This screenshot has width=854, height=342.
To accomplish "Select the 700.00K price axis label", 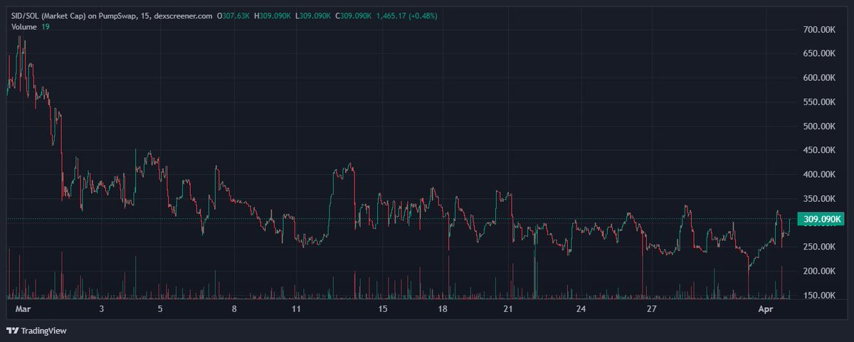I will (x=818, y=30).
